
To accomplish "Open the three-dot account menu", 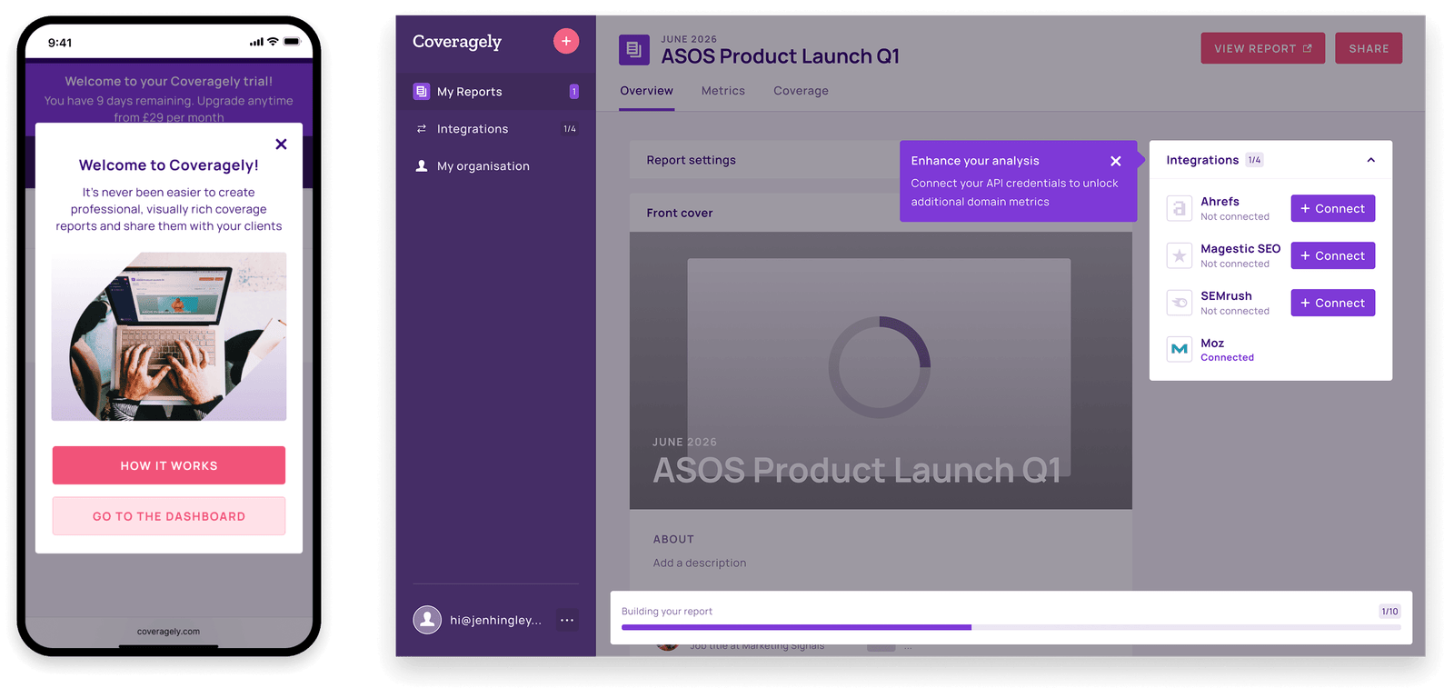I will [567, 620].
